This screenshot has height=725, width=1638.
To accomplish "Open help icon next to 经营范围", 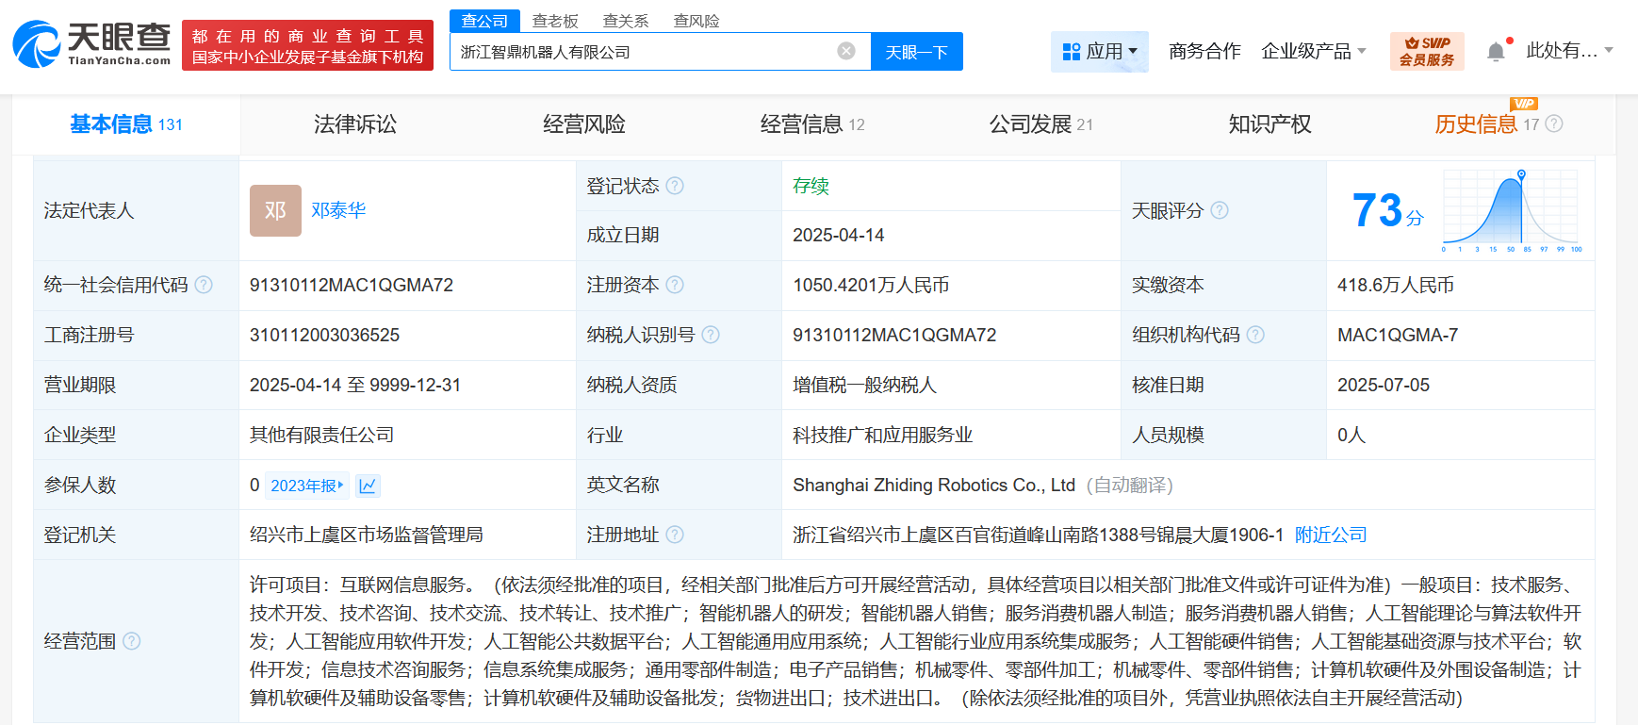I will [x=132, y=641].
